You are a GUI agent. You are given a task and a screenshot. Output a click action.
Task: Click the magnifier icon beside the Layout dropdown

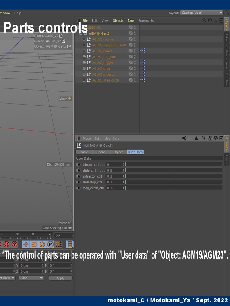(x=227, y=13)
